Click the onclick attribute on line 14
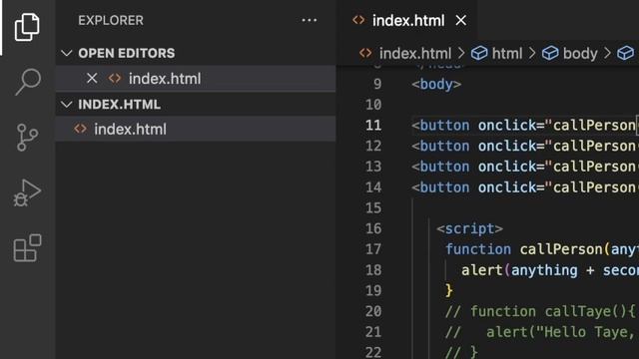The image size is (639, 359). pyautogui.click(x=507, y=187)
